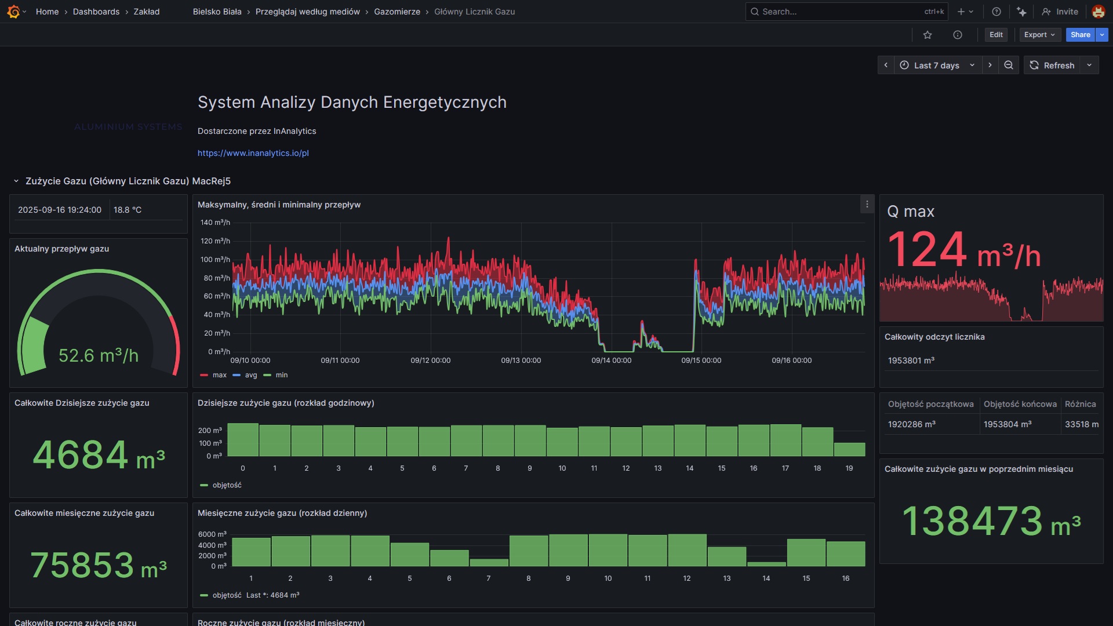1113x626 pixels.
Task: Go to Dashboards breadcrumb
Action: coord(96,12)
